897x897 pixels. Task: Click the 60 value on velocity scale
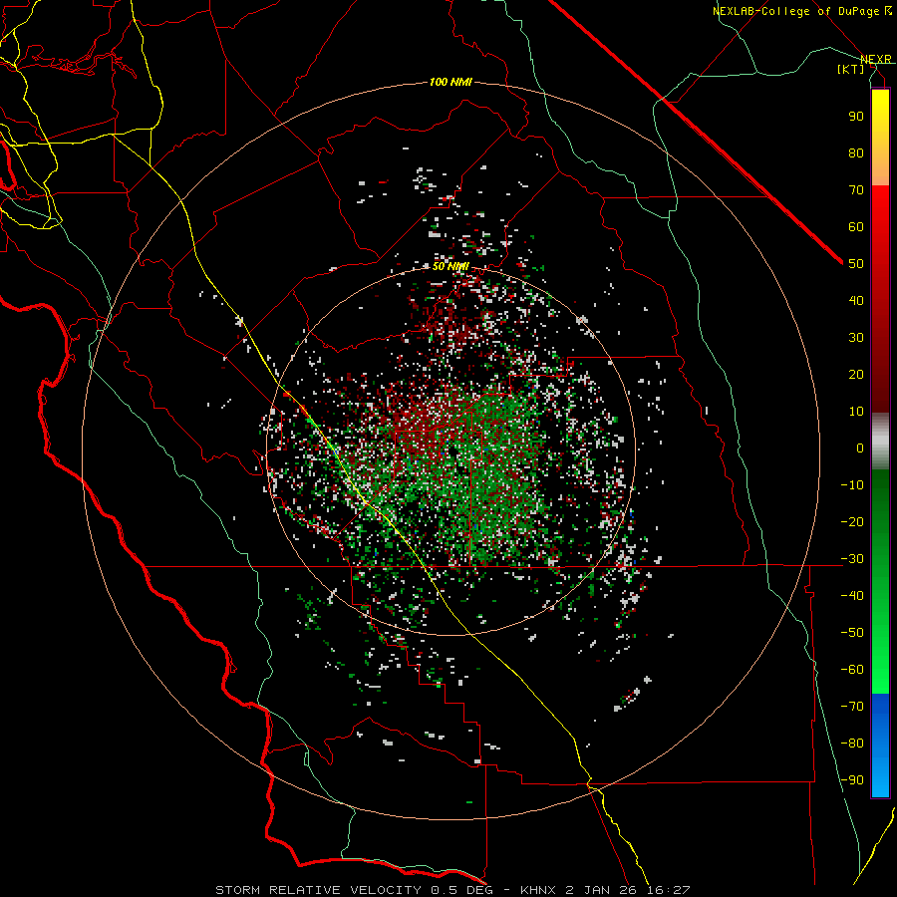point(856,227)
